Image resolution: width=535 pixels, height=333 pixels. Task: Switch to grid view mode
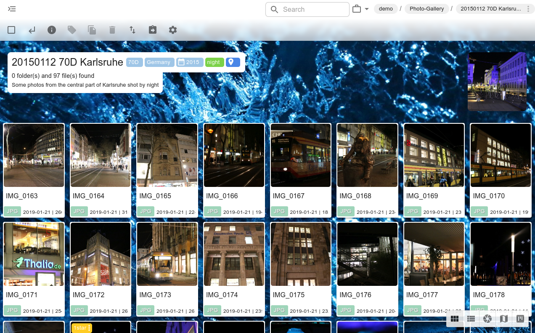(455, 319)
